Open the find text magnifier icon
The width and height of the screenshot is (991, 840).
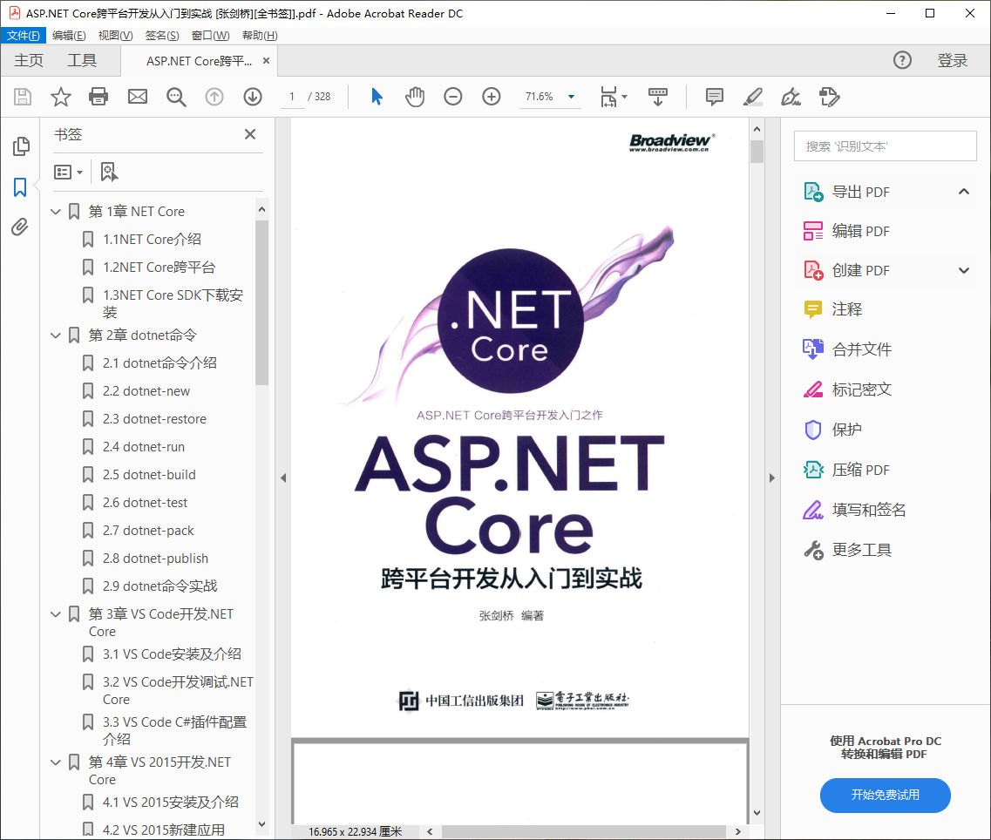click(x=176, y=97)
